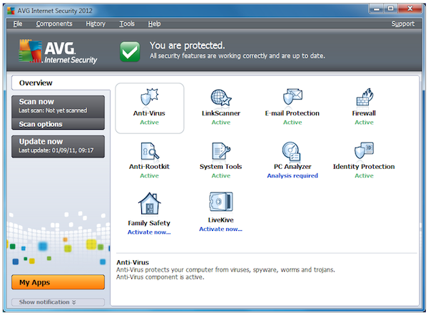The image size is (428, 315).
Task: Minimize the AVG window
Action: (377, 9)
